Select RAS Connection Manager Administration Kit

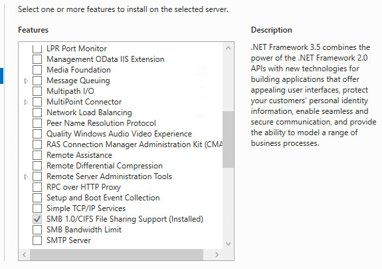tap(134, 144)
